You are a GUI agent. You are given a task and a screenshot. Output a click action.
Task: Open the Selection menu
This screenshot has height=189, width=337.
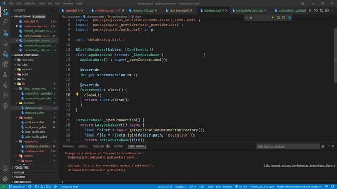pos(29,4)
